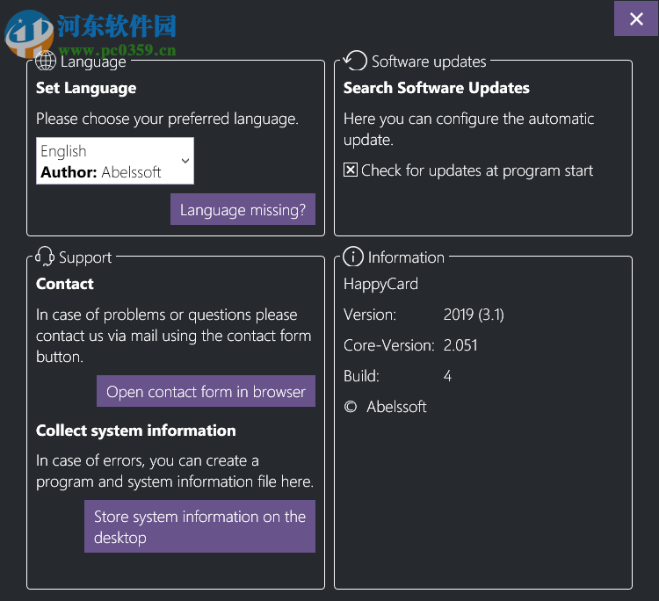The height and width of the screenshot is (601, 659).
Task: Click the info circle icon beside Information
Action: tap(352, 257)
